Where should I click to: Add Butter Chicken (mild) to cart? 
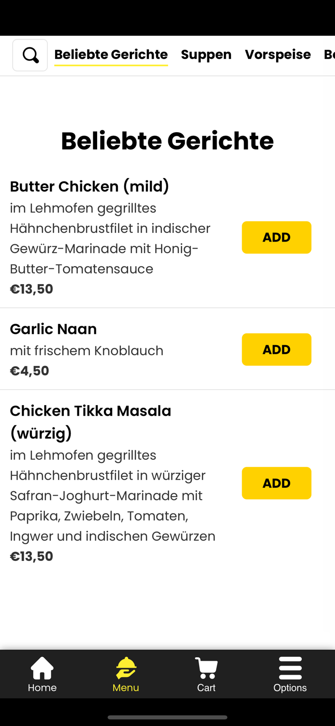click(x=277, y=237)
